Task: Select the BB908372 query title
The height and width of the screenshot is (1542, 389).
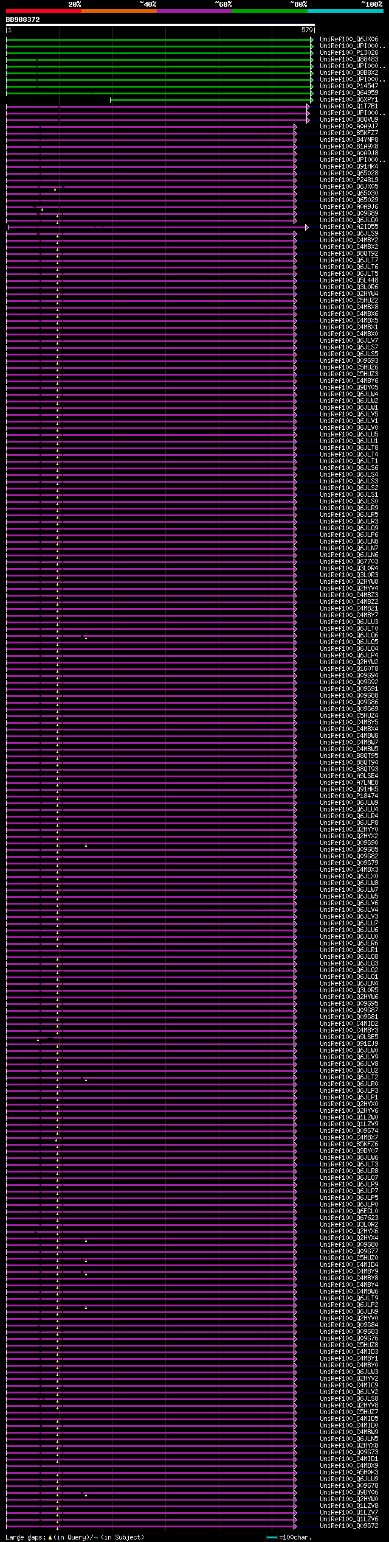Action: tap(23, 19)
